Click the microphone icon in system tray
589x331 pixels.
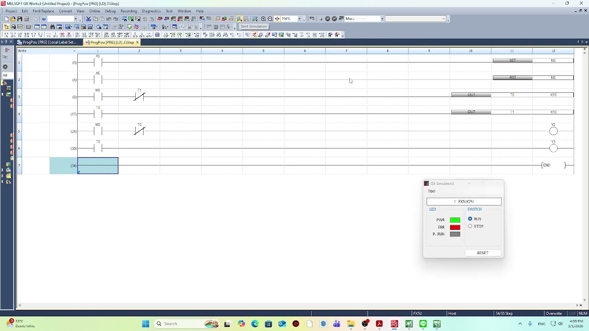point(530,324)
